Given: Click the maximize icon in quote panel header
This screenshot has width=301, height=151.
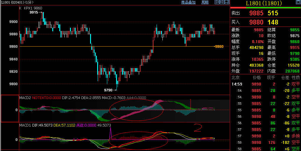Looking at the screenshot, I should (x=298, y=2).
